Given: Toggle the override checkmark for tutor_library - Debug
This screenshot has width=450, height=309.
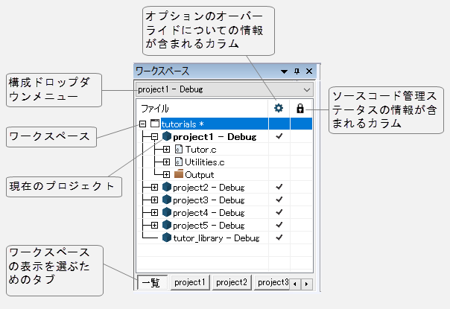Looking at the screenshot, I should coord(279,238).
